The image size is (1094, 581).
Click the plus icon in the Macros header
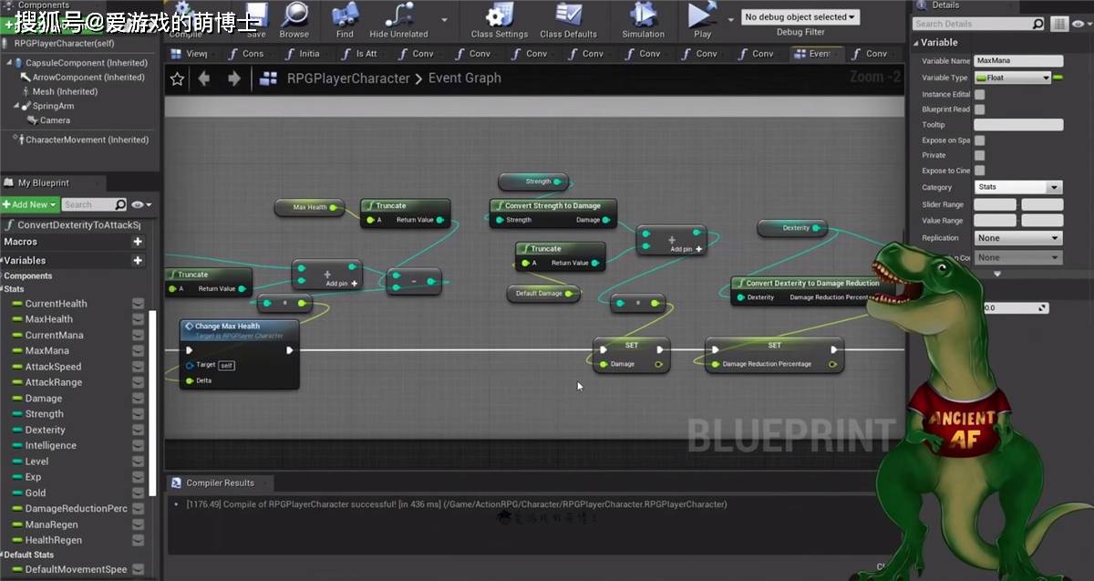point(138,242)
